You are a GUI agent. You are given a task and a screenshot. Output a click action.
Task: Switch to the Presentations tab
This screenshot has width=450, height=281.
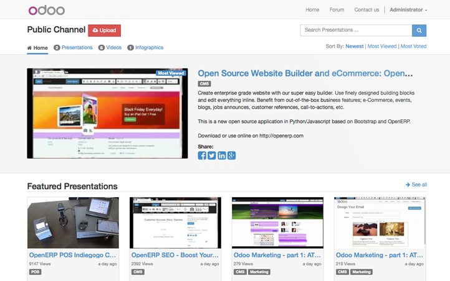click(x=73, y=47)
